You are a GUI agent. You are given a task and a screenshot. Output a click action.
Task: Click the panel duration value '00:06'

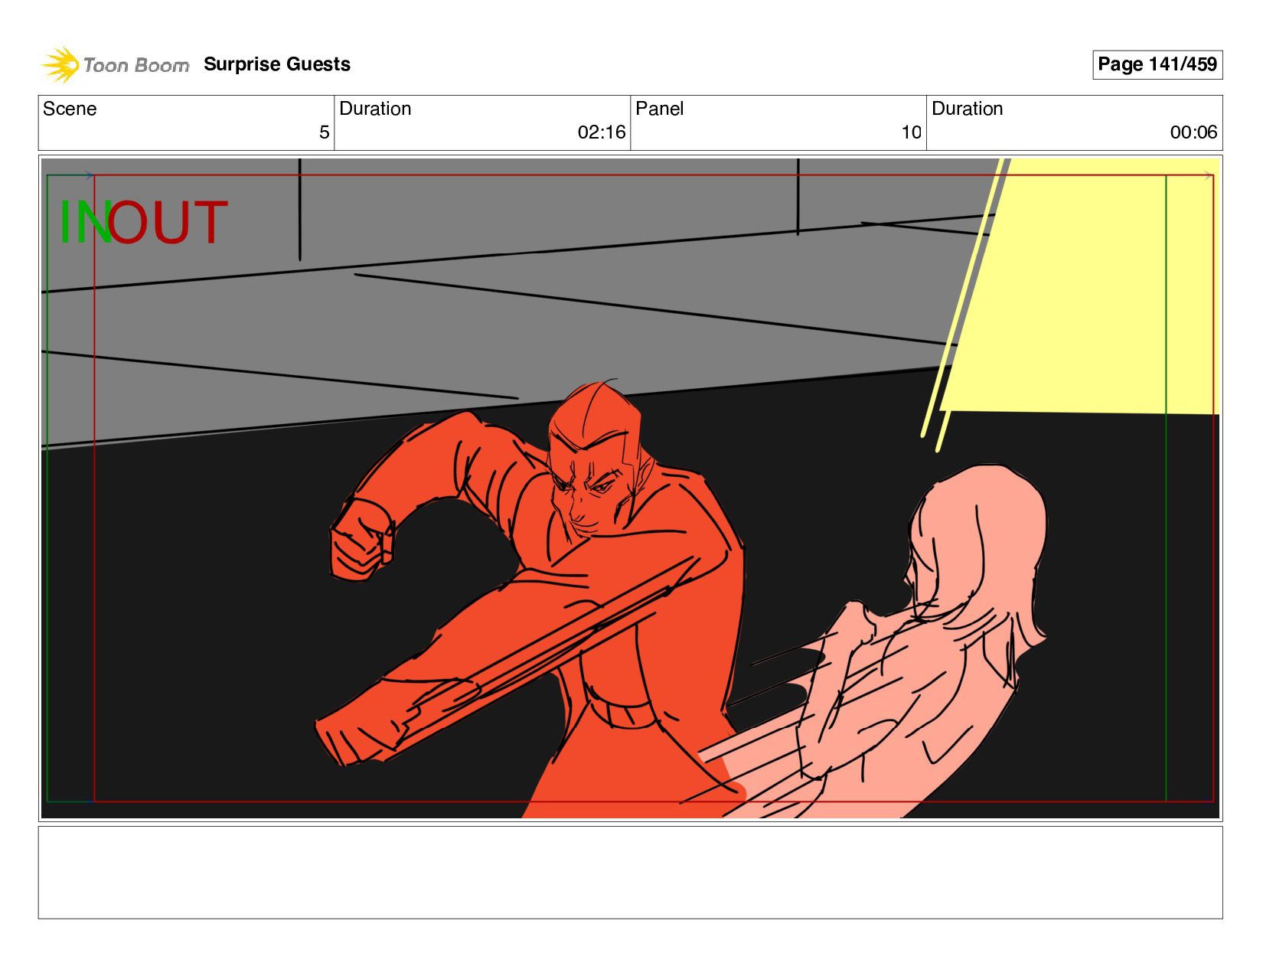1193,132
